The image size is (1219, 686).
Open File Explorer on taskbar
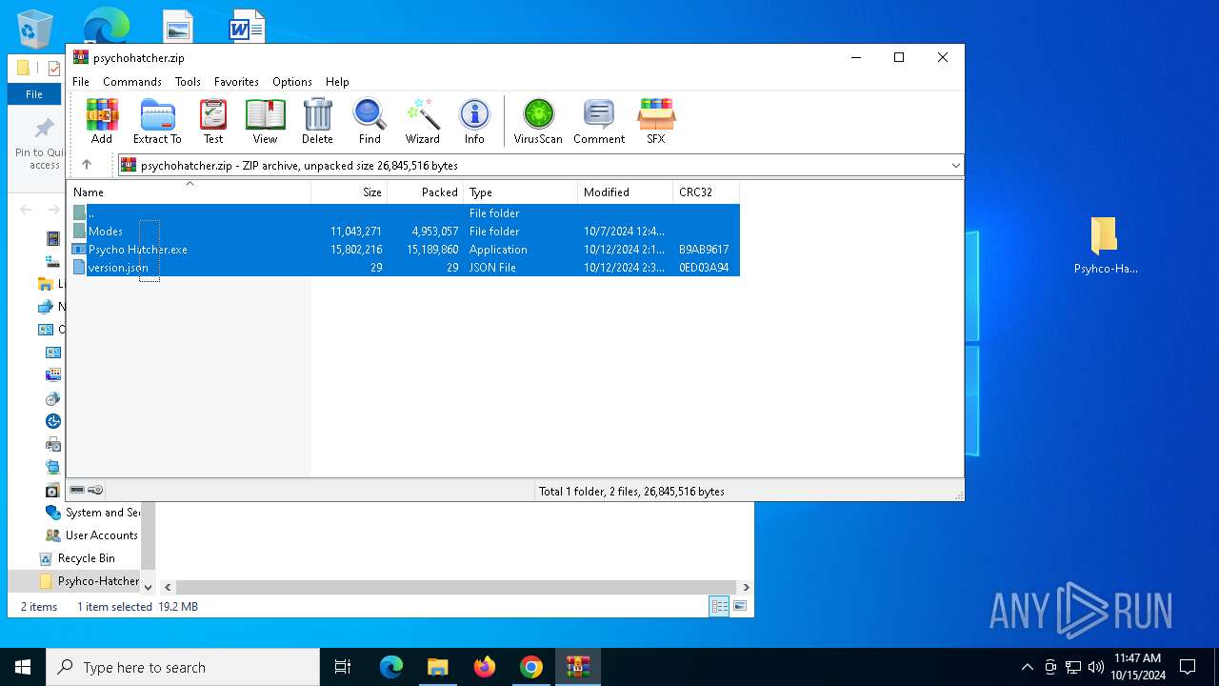pos(438,667)
